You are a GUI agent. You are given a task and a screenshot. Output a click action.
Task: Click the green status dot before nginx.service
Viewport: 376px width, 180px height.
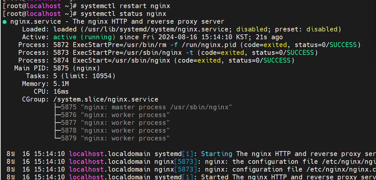(x=5, y=22)
